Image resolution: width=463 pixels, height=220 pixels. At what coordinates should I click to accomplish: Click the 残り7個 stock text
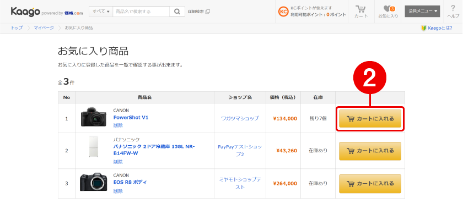tap(318, 118)
